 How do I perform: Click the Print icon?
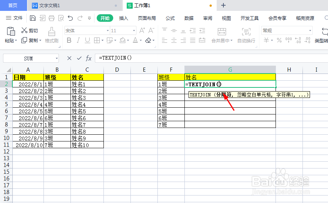coord(51,18)
